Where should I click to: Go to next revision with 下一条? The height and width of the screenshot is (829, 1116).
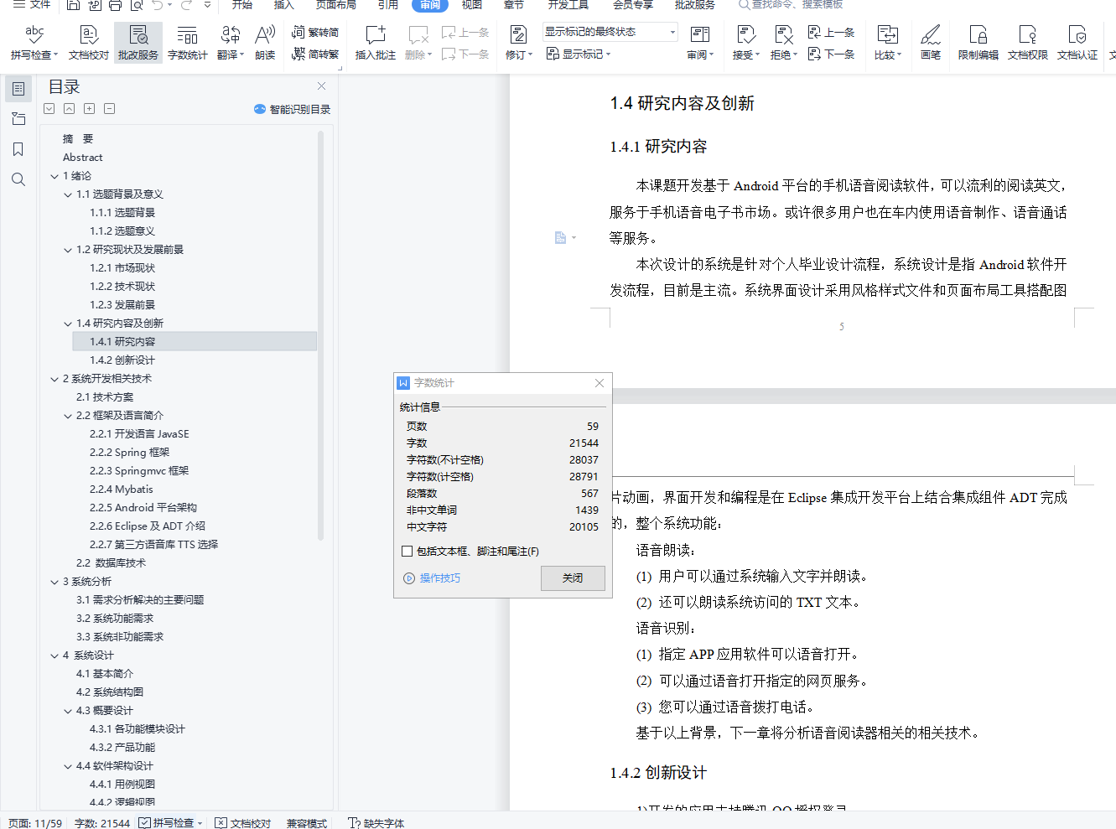pos(832,54)
